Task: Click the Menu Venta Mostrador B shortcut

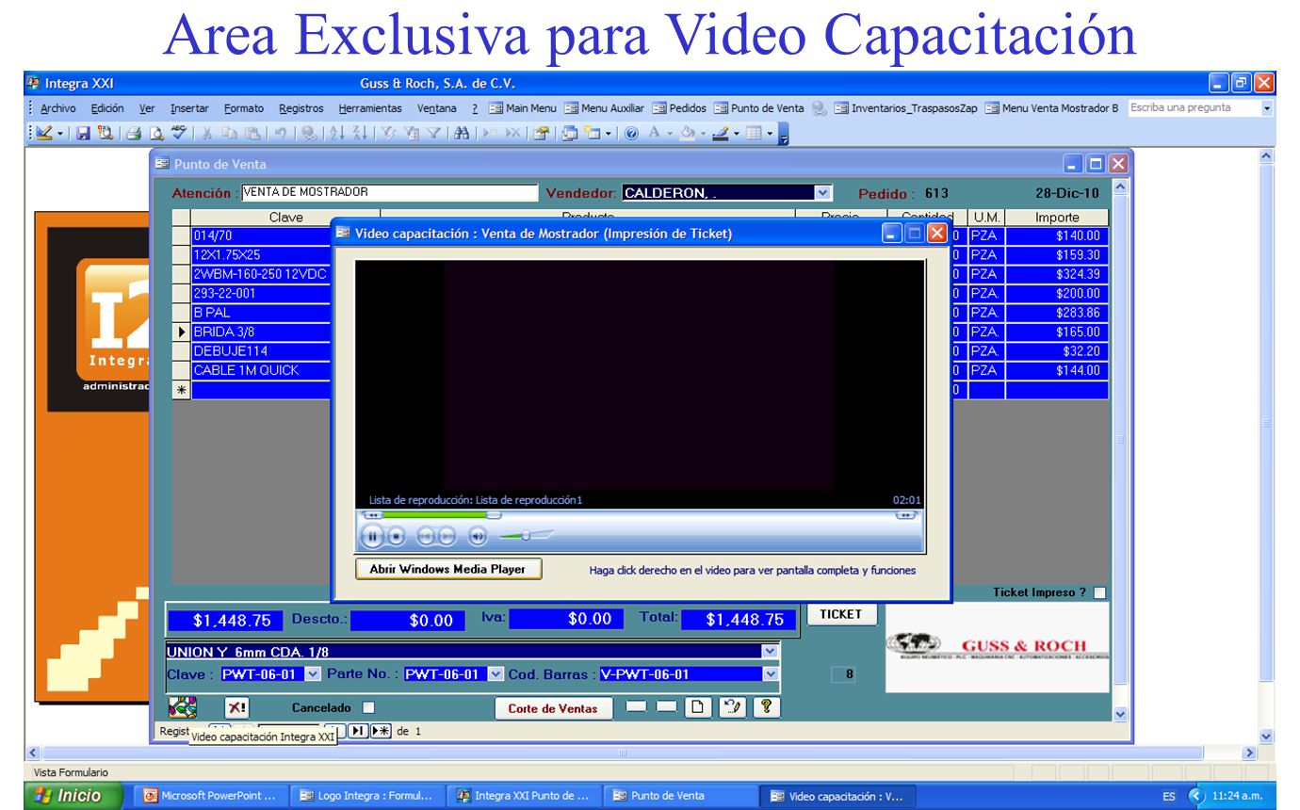Action: pos(1052,108)
